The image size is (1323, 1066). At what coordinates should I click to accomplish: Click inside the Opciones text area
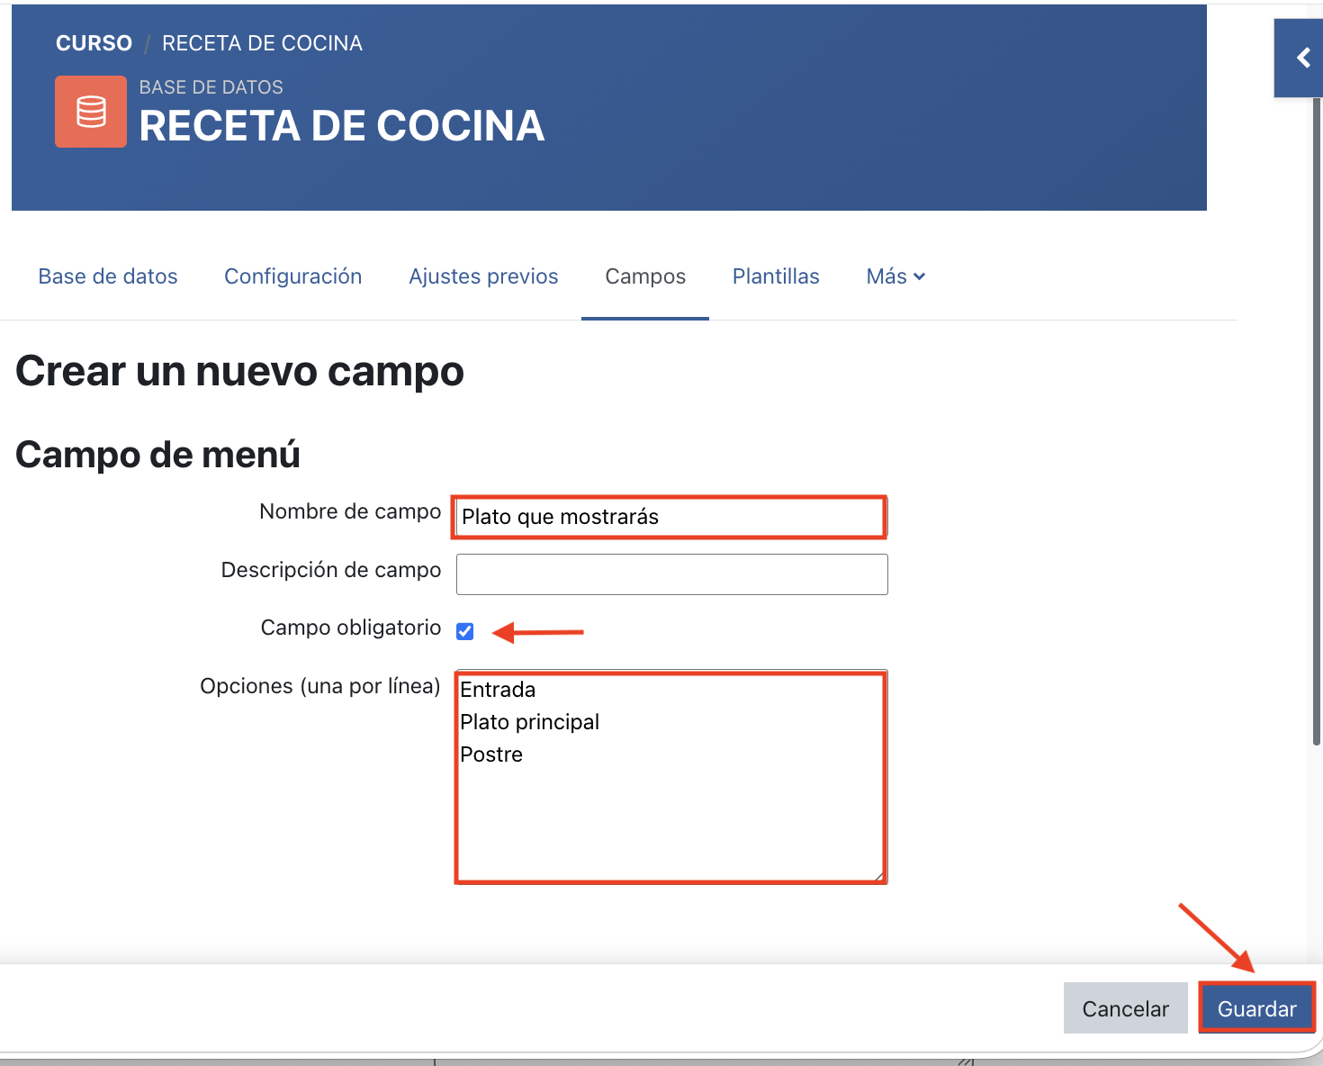pos(671,777)
